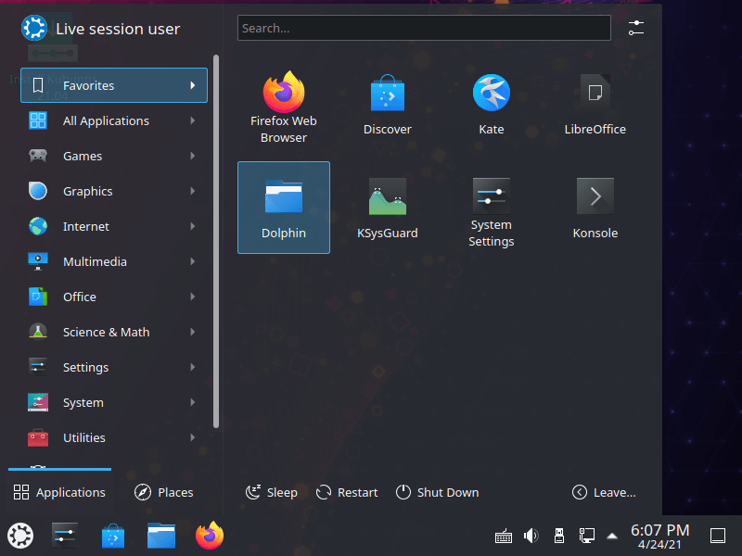The height and width of the screenshot is (556, 742).
Task: Open virtual keyboard tray icon
Action: 503,537
